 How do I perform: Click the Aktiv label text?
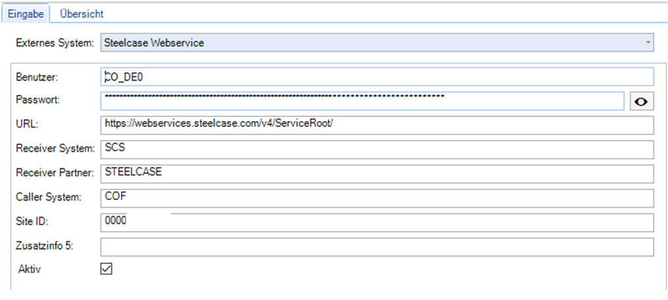31,268
